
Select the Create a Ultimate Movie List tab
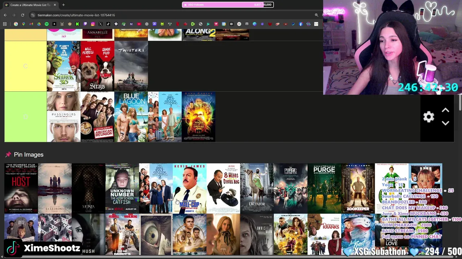click(x=30, y=5)
